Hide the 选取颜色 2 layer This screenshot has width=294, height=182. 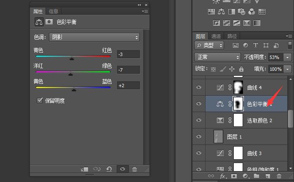(199, 120)
